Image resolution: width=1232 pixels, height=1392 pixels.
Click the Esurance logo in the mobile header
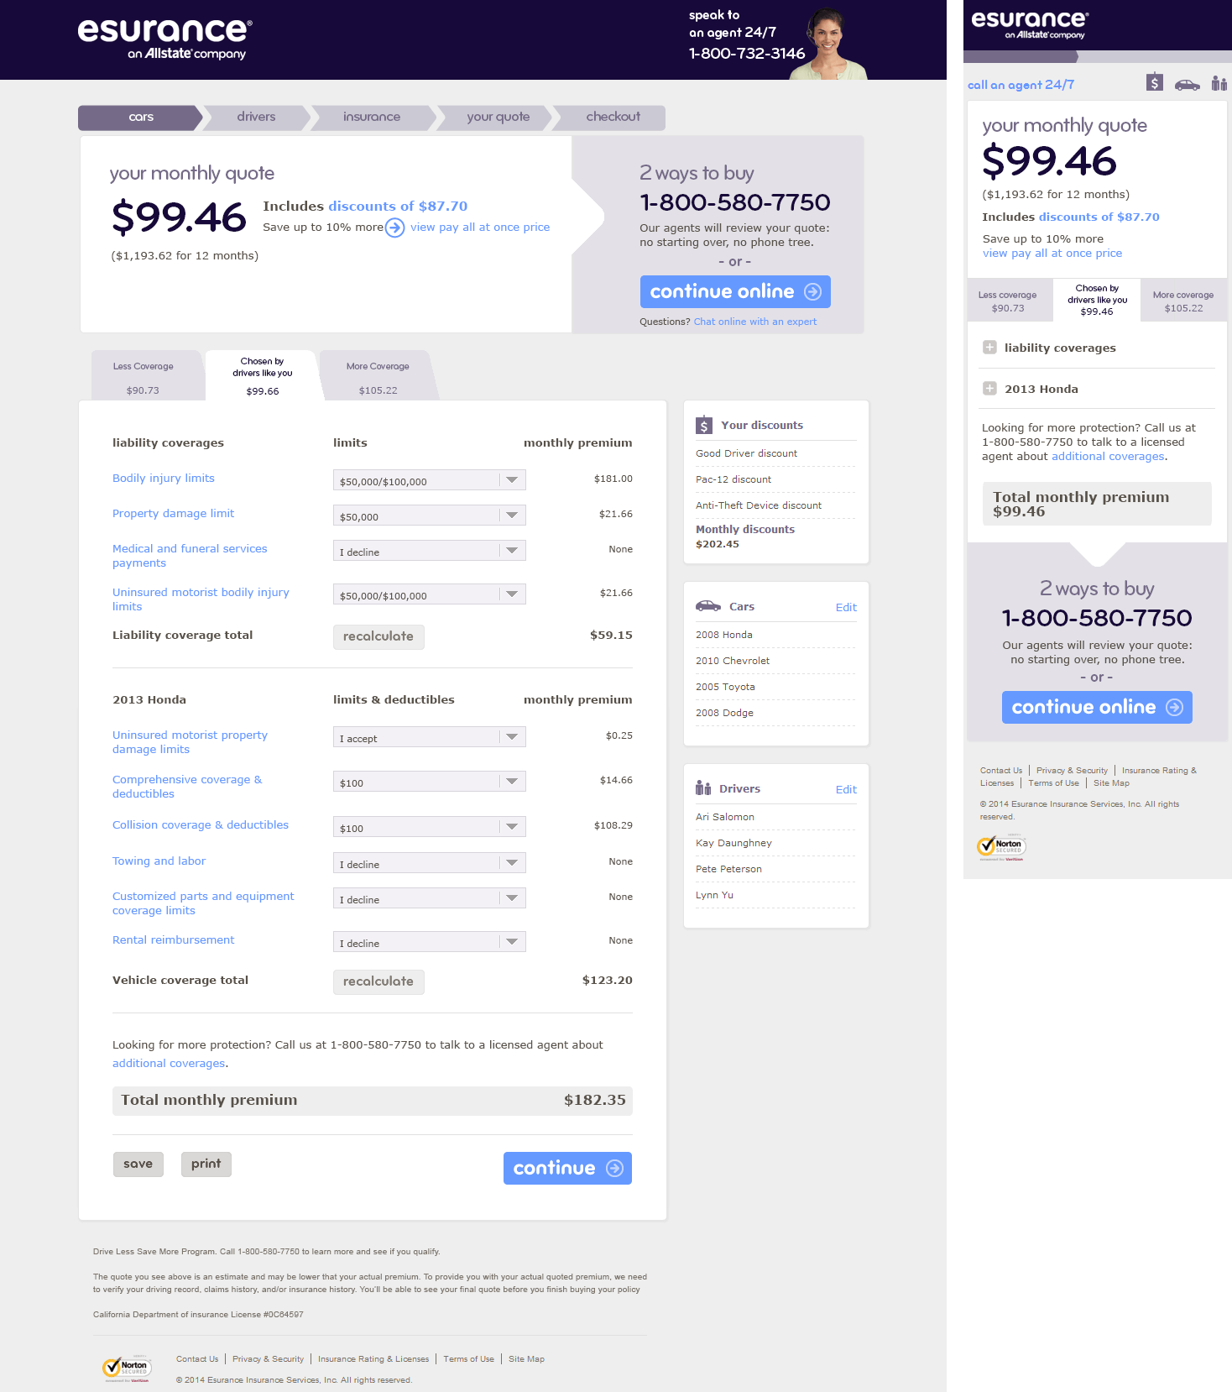tap(1029, 24)
